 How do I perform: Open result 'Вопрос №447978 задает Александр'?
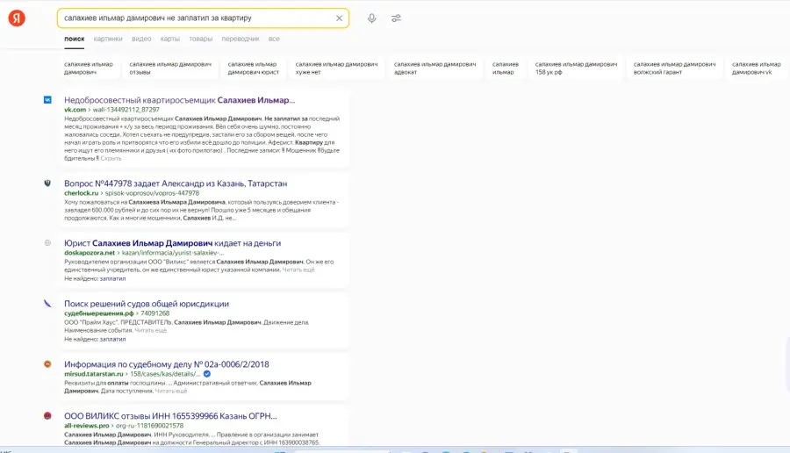tap(176, 183)
